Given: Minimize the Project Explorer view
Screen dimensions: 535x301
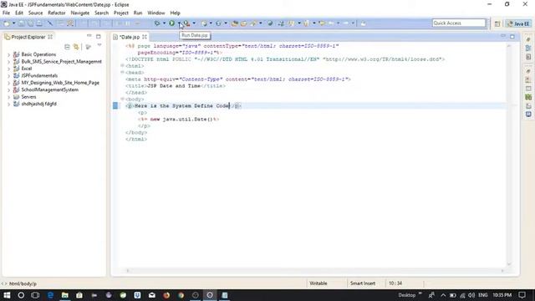Looking at the screenshot, I should click(x=89, y=35).
